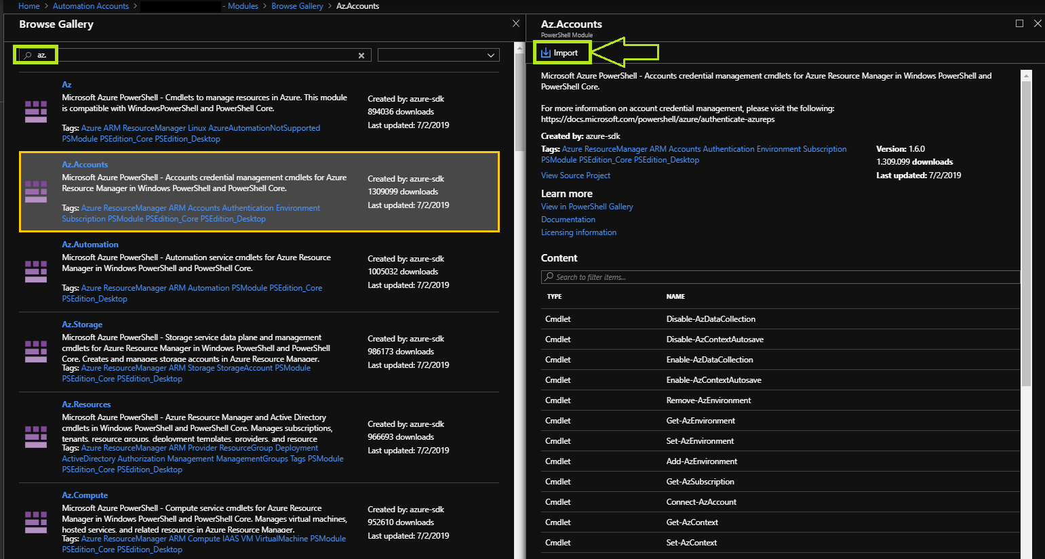This screenshot has height=559, width=1045.
Task: Select the Get-AzEnvironment cmdlet row
Action: point(781,421)
